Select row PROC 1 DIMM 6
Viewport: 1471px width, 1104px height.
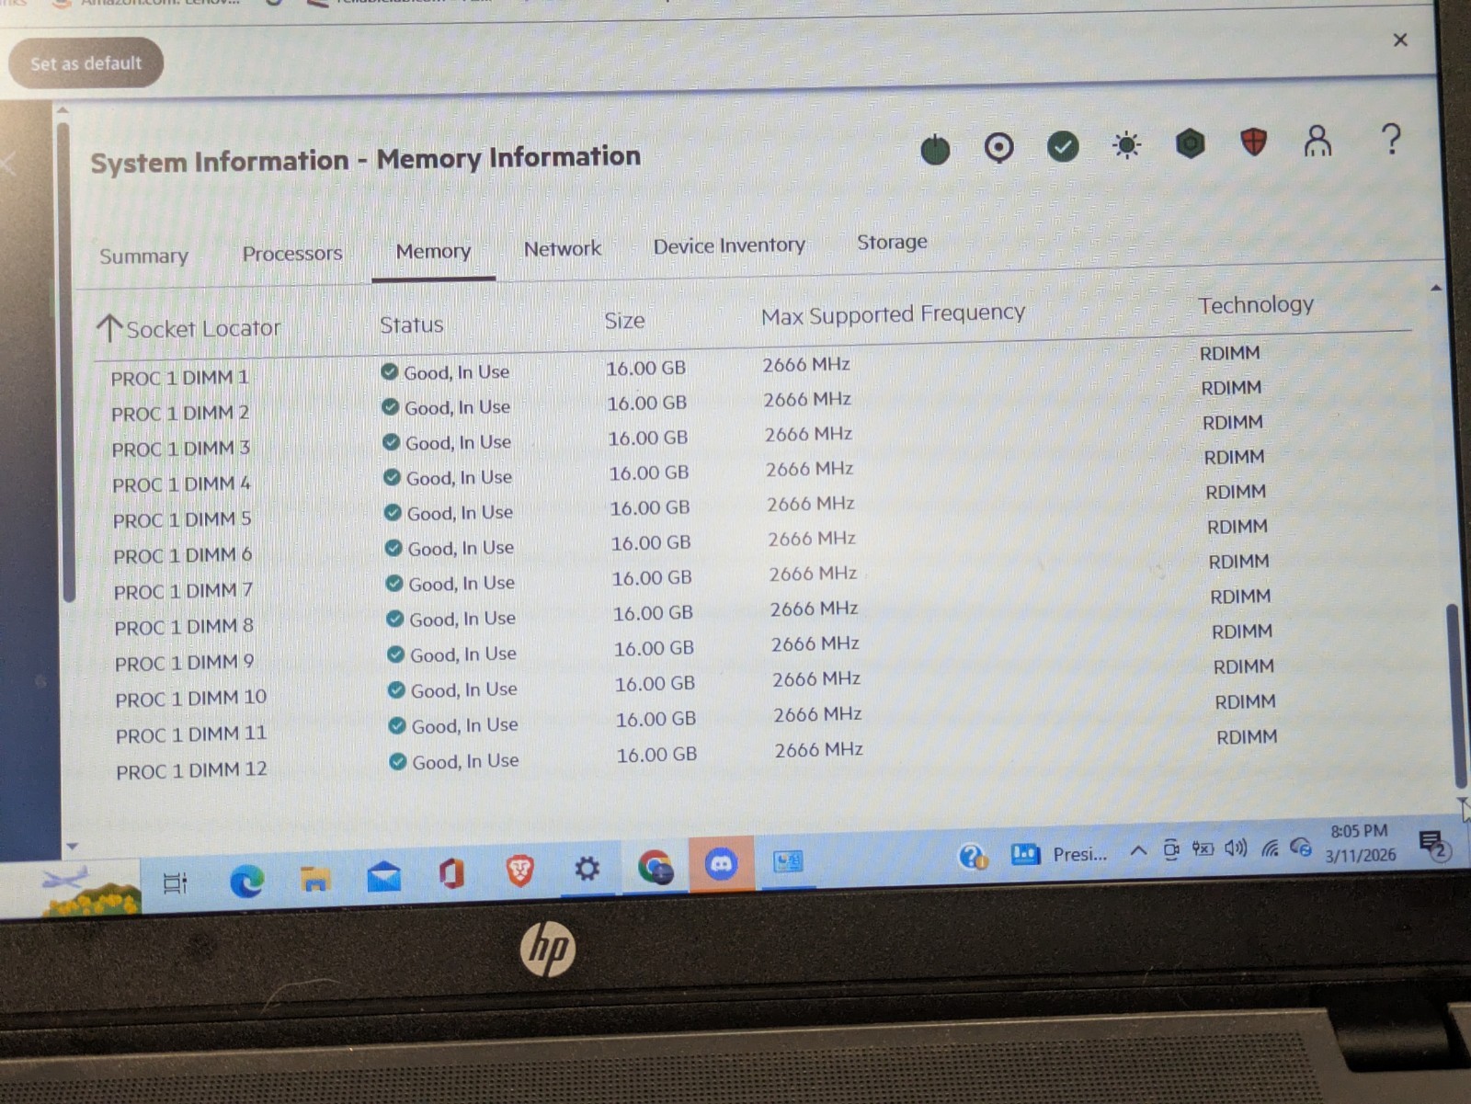pyautogui.click(x=689, y=542)
